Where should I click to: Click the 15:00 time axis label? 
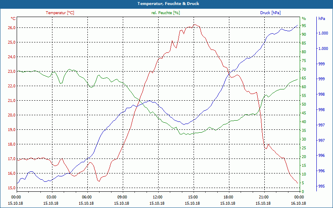(193, 197)
